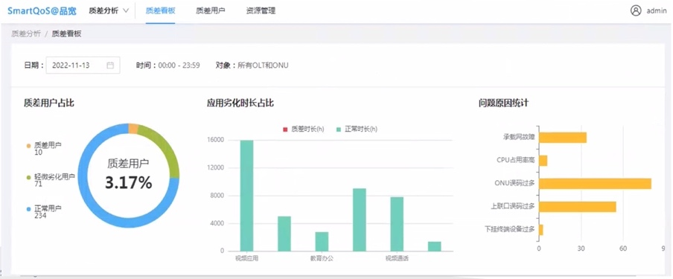Click the 质差分析 breadcrumb link

[x=26, y=33]
